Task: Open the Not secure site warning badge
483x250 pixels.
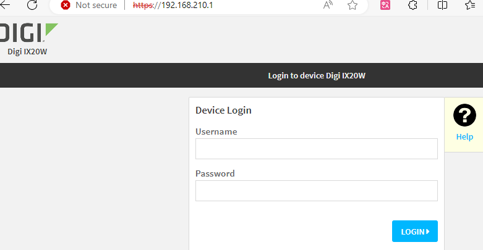Action: (89, 5)
